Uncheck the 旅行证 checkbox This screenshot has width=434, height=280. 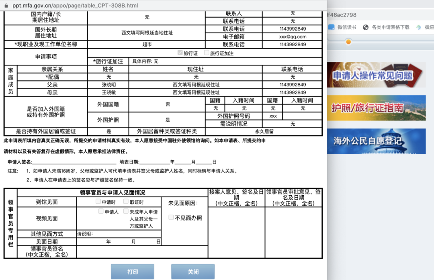180,52
